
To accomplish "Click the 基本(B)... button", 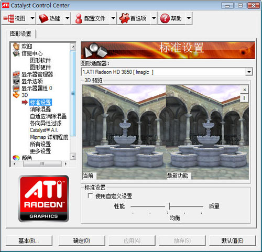I will pos(29,240).
